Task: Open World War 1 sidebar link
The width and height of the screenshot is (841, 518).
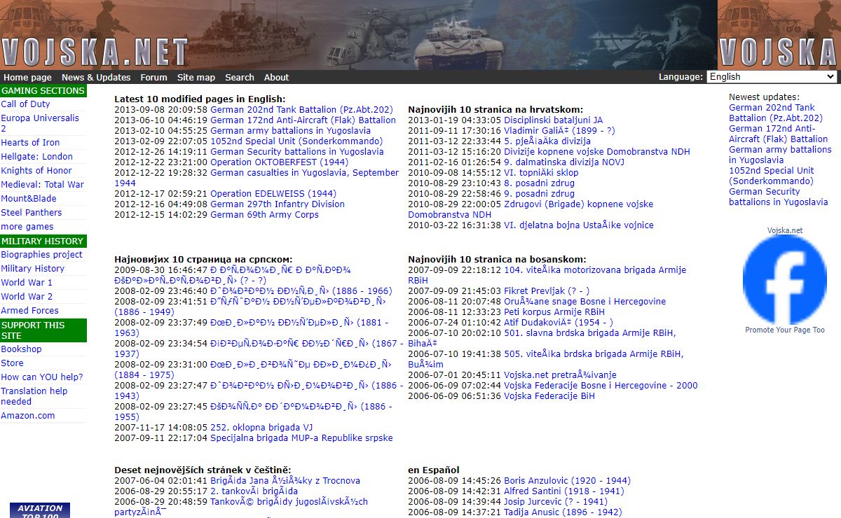Action: tap(27, 283)
